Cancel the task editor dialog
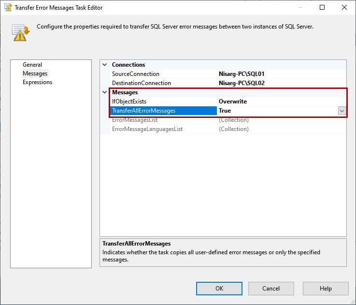 (271, 289)
